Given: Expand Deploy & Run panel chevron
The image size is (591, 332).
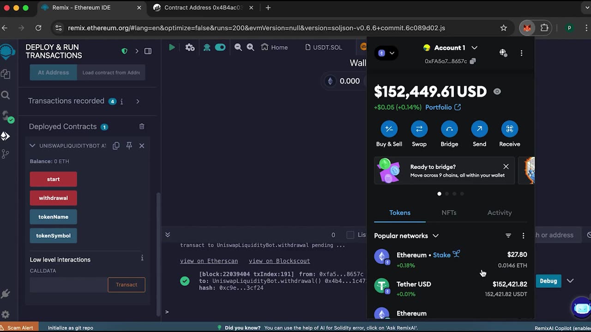Looking at the screenshot, I should click(137, 51).
